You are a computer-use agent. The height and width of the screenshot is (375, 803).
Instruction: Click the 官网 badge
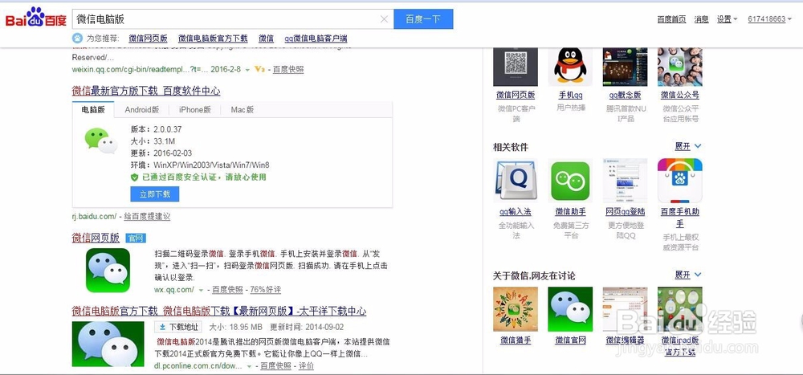[x=136, y=238]
